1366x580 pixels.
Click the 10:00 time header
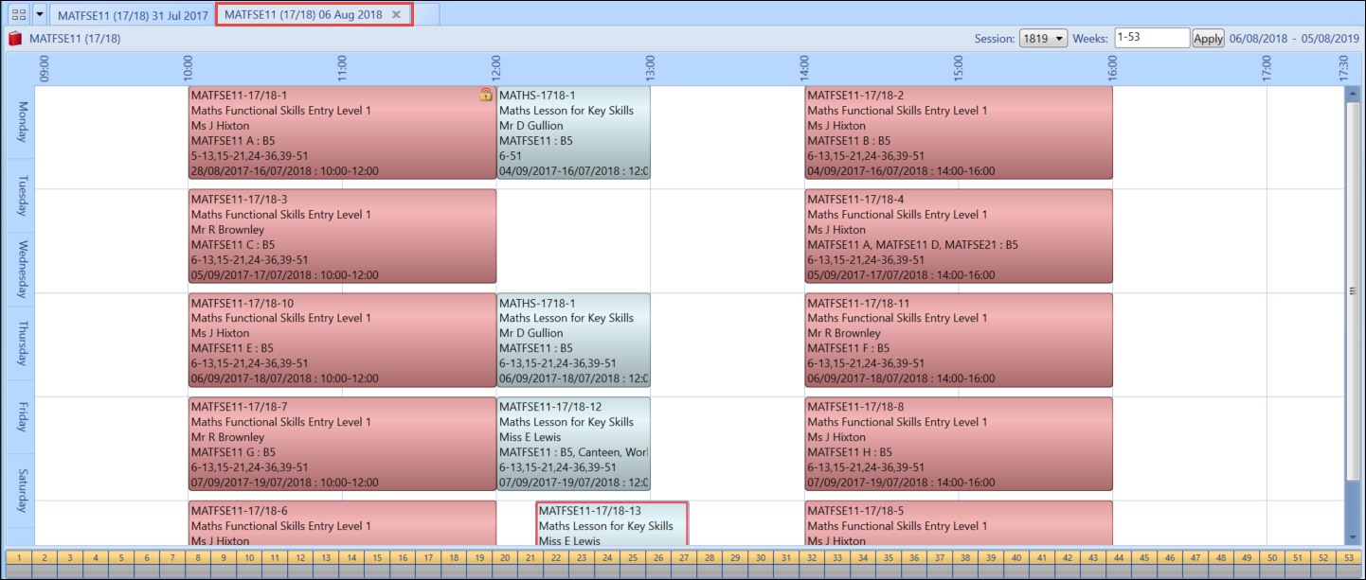point(189,67)
